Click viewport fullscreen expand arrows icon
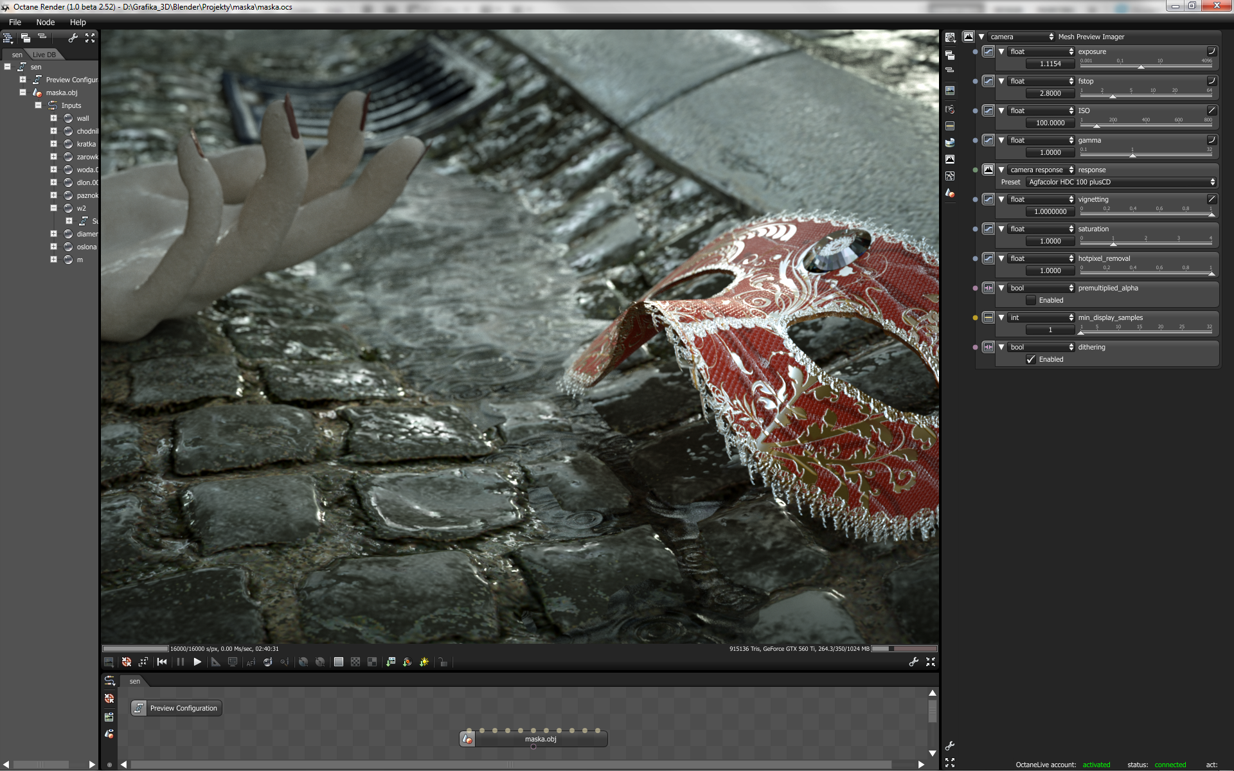 [x=931, y=662]
